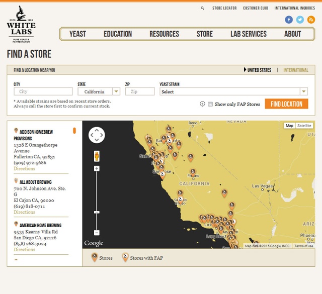Open the map Terms of Use link
322x294 pixels.
(x=304, y=246)
